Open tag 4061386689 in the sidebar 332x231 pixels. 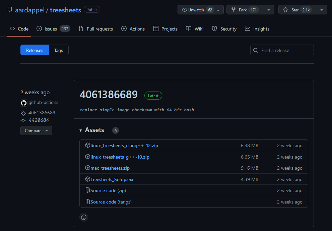[42, 113]
